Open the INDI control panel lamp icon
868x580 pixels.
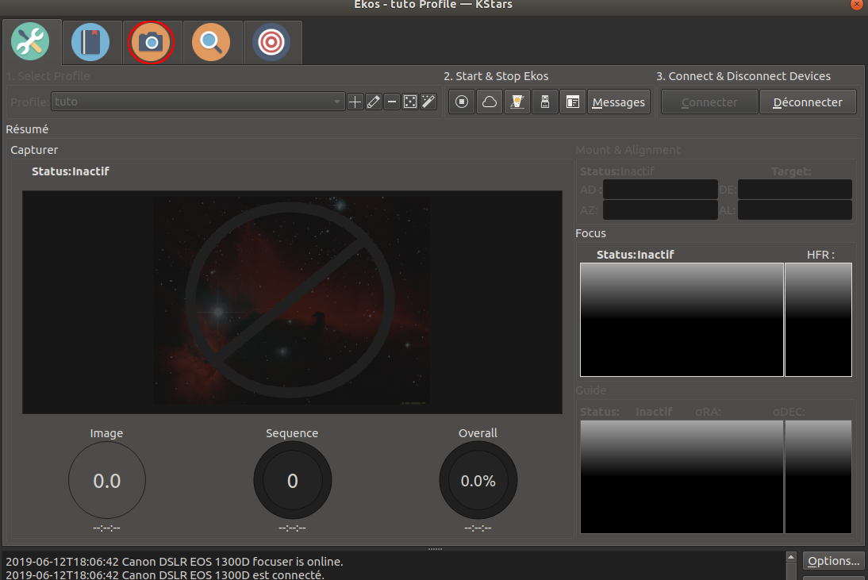pyautogui.click(x=517, y=102)
